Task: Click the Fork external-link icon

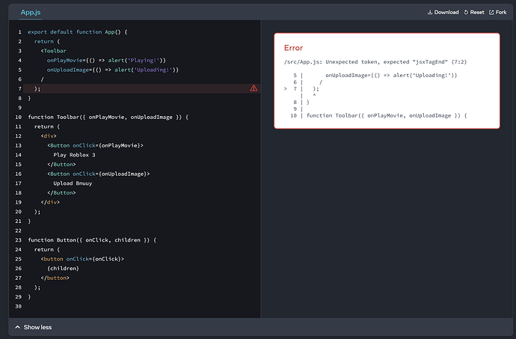Action: click(x=491, y=12)
